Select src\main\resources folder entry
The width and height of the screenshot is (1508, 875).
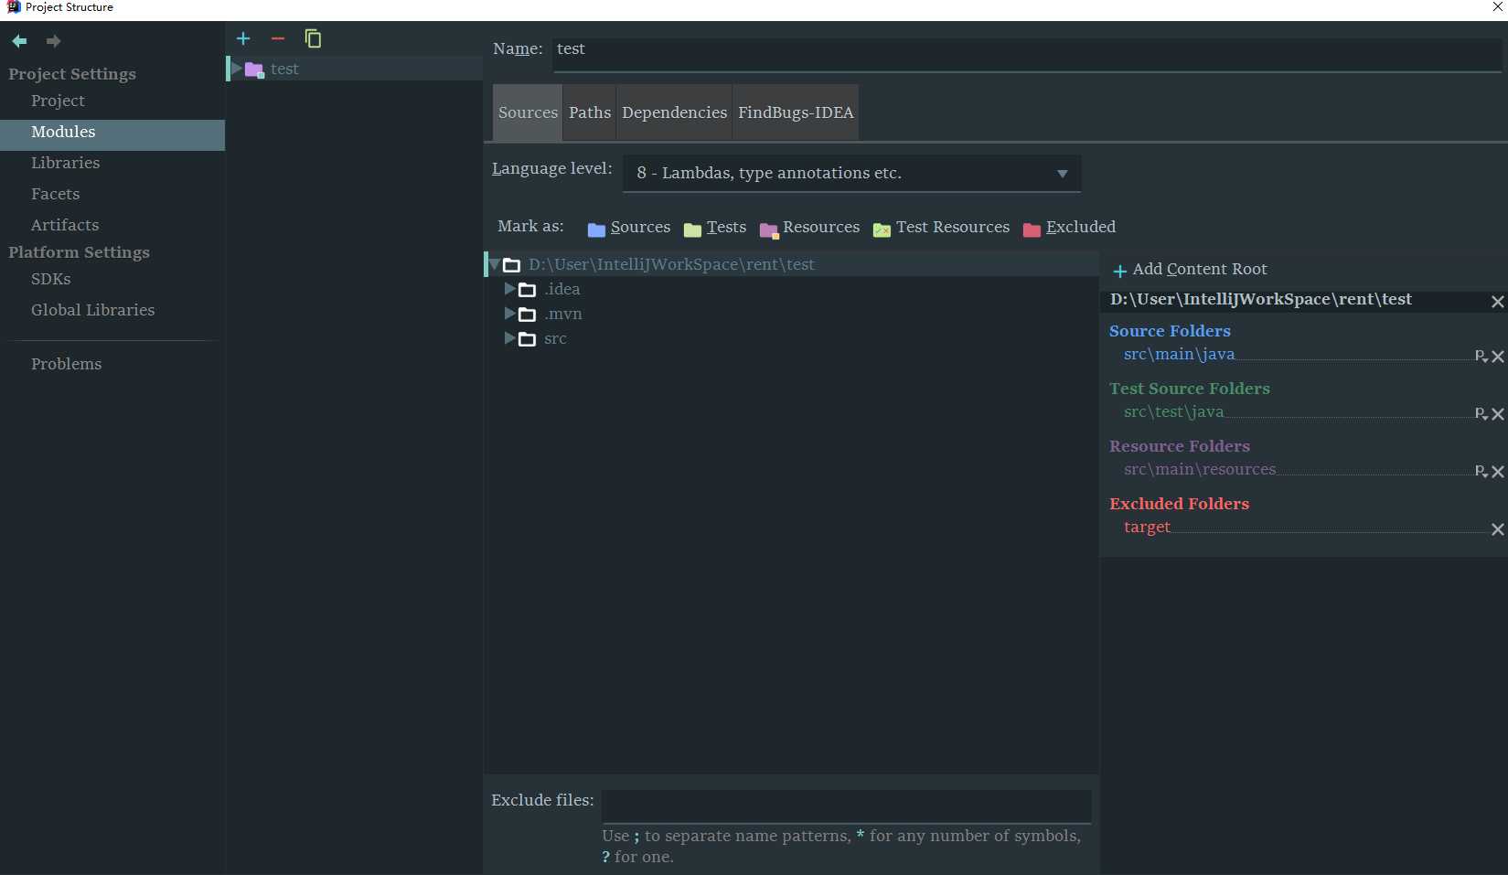[1200, 470]
